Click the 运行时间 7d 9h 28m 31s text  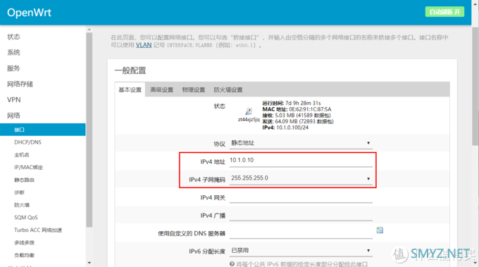(292, 104)
